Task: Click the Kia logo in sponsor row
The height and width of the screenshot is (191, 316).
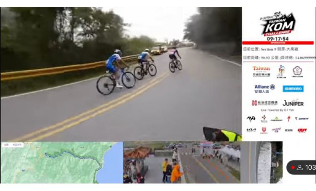Action: pyautogui.click(x=251, y=130)
